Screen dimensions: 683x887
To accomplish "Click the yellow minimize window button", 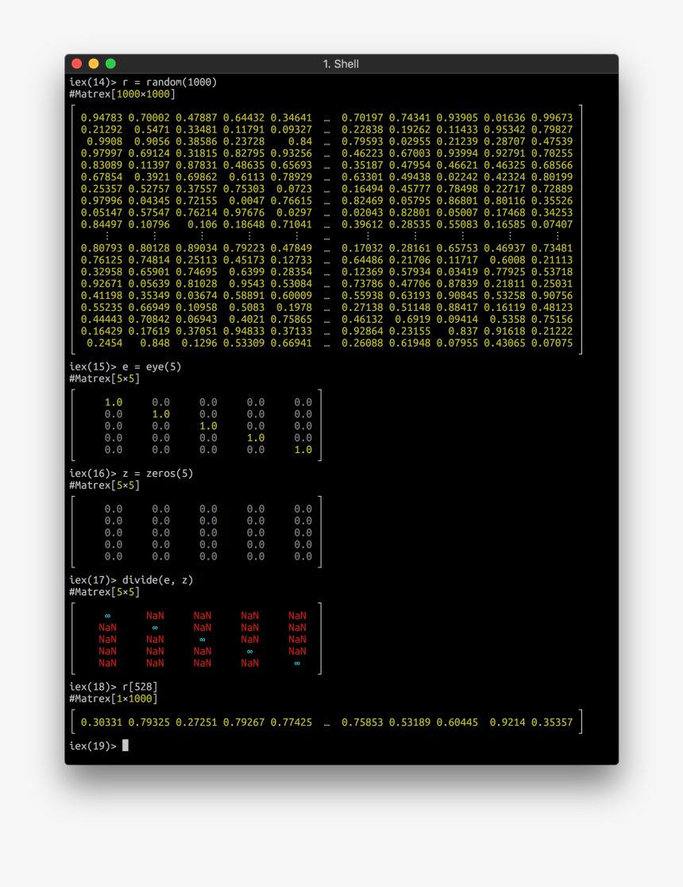I will [94, 64].
